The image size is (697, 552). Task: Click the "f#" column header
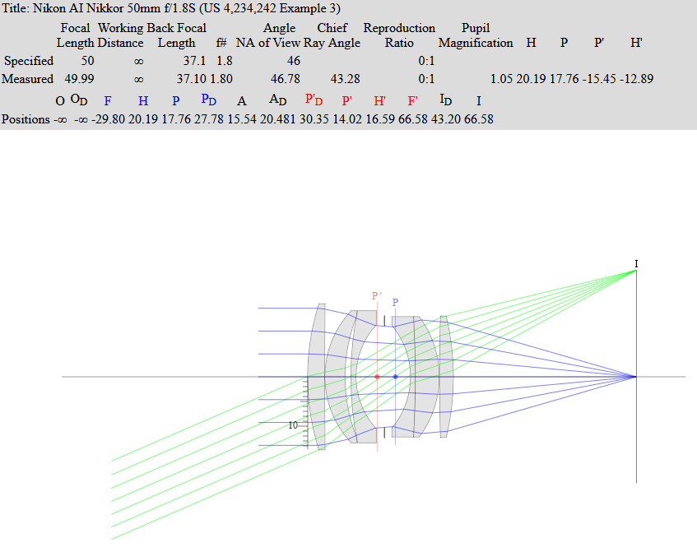[221, 43]
